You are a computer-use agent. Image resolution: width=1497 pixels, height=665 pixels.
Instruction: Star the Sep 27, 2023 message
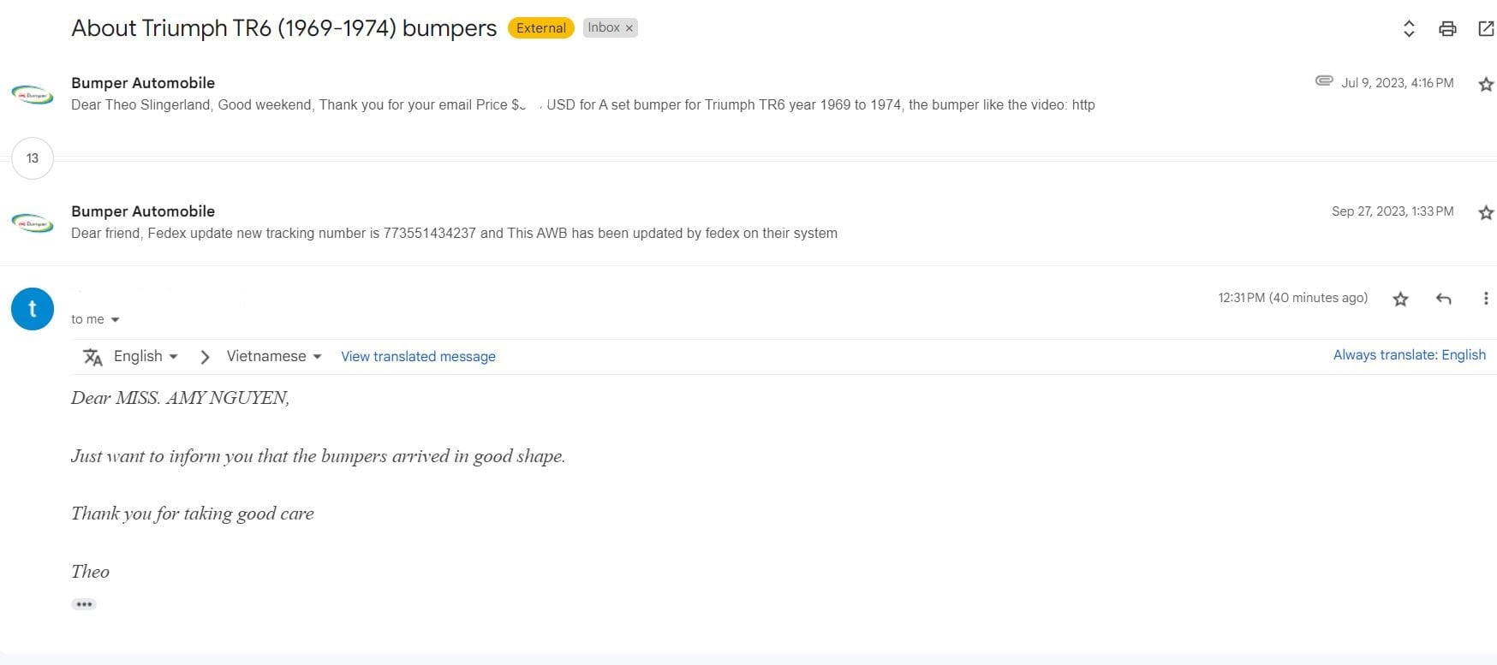1486,212
